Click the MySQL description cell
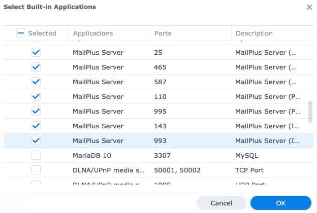Image resolution: width=317 pixels, height=213 pixels. coord(247,156)
